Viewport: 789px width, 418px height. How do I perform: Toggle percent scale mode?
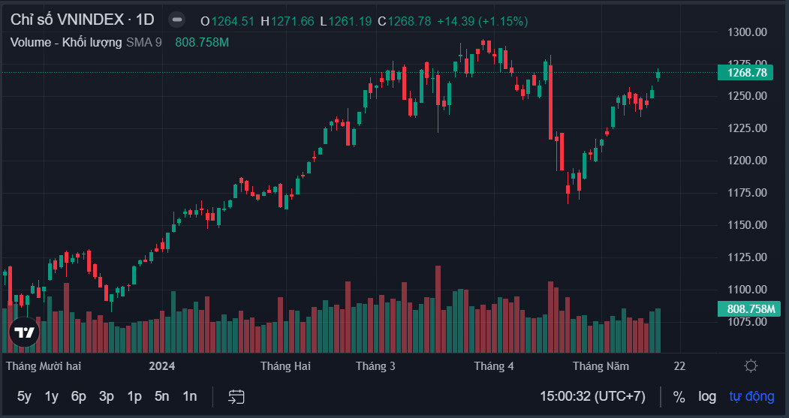point(679,396)
